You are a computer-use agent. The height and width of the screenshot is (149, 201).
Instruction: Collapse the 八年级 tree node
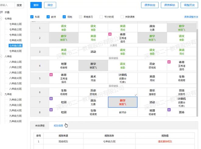pos(1,56)
